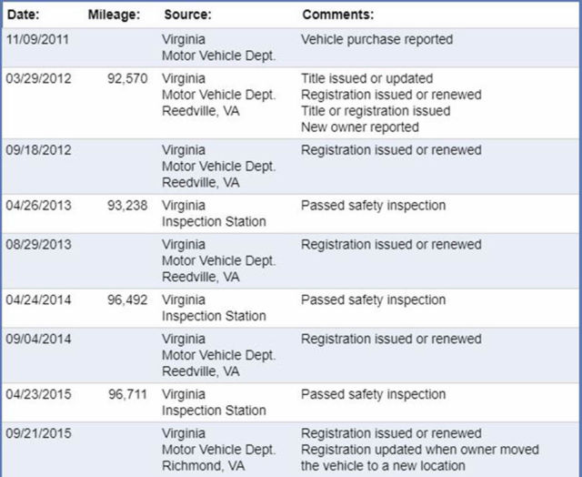Click the 96,711 mileage reading
Viewport: 582px width, 477px height.
point(127,394)
